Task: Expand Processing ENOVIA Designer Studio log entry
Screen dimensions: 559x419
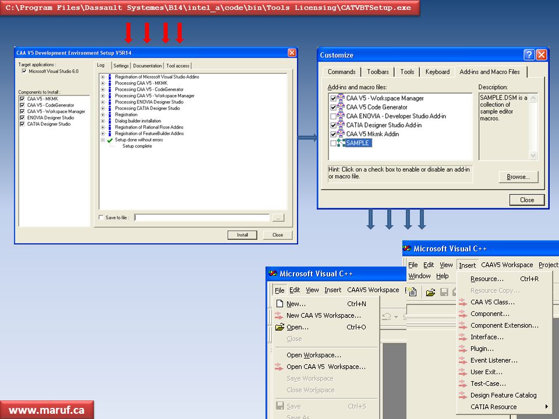Action: point(102,102)
